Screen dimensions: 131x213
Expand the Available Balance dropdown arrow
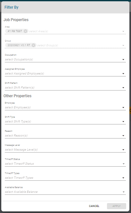tap(124, 192)
